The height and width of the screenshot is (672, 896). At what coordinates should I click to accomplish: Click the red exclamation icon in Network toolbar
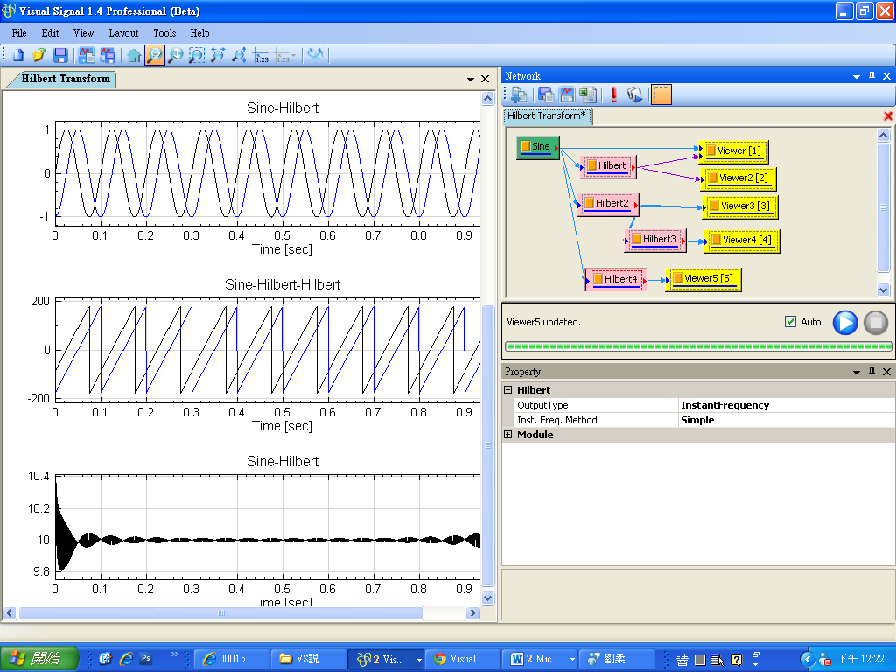point(614,95)
